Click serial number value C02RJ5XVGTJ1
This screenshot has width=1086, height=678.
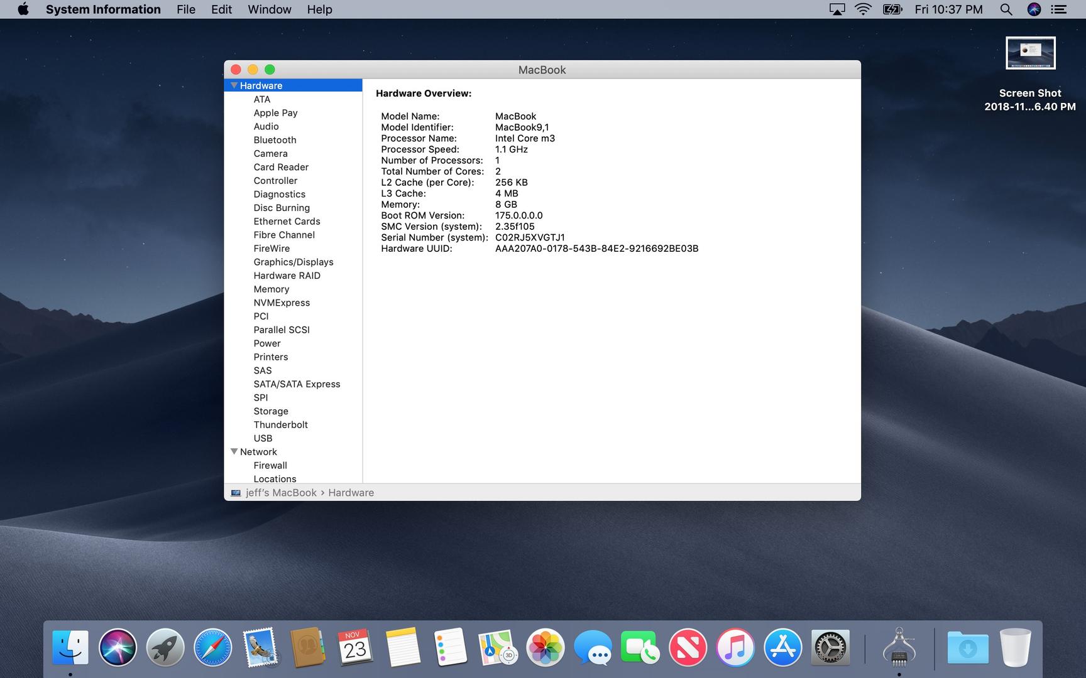coord(530,237)
